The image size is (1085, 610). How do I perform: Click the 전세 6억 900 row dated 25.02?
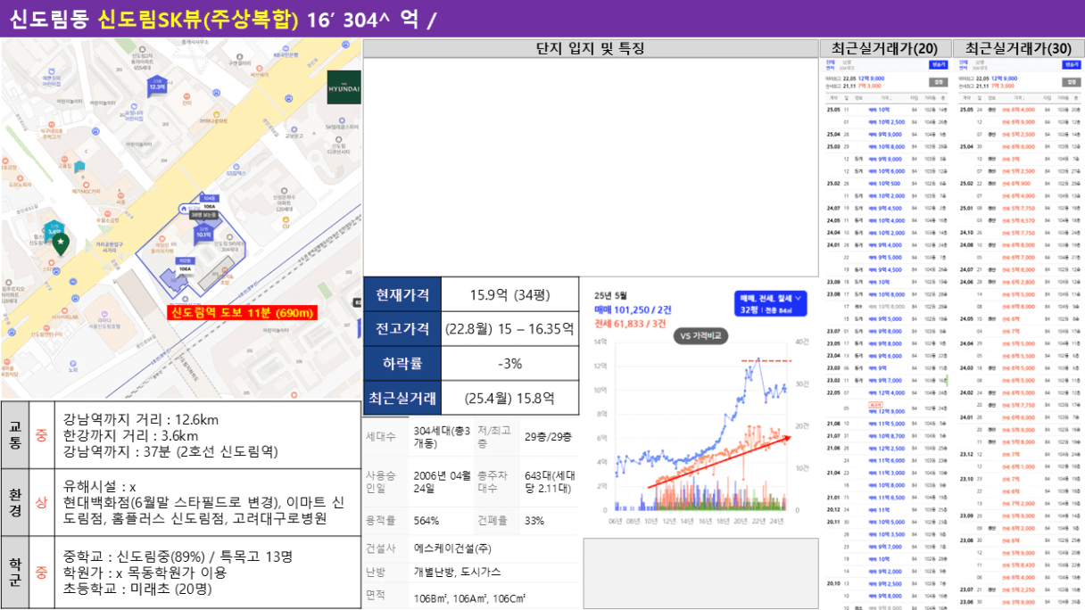pyautogui.click(x=1019, y=184)
